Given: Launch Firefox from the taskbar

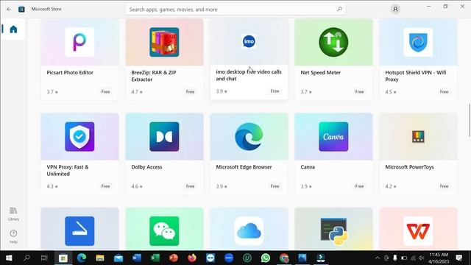Looking at the screenshot, I should [x=192, y=258].
